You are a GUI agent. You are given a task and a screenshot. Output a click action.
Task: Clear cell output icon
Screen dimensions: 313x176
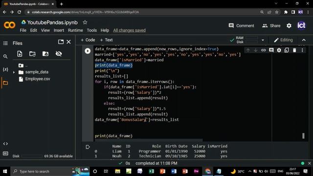[88, 147]
